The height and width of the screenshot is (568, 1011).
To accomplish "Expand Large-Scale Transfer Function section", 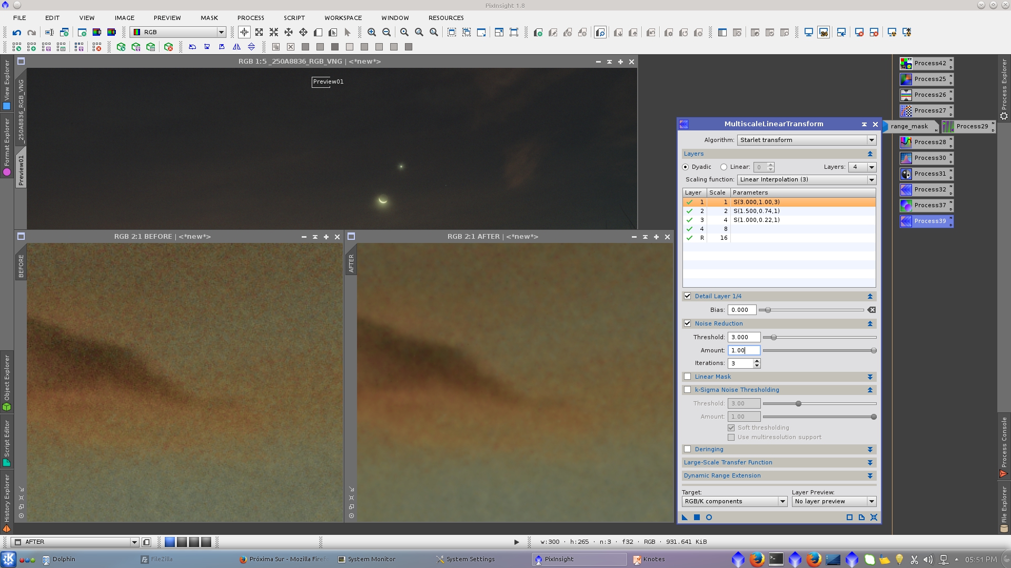I will [x=779, y=462].
